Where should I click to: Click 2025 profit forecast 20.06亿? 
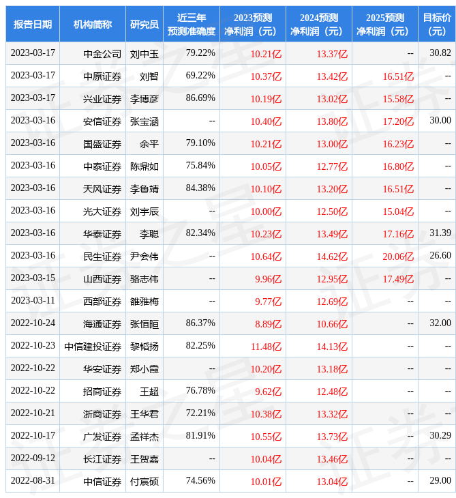(398, 257)
